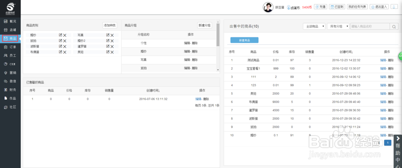402x168 pixels.
Task: Delete the 旅拍 category X icon
Action: point(65,41)
